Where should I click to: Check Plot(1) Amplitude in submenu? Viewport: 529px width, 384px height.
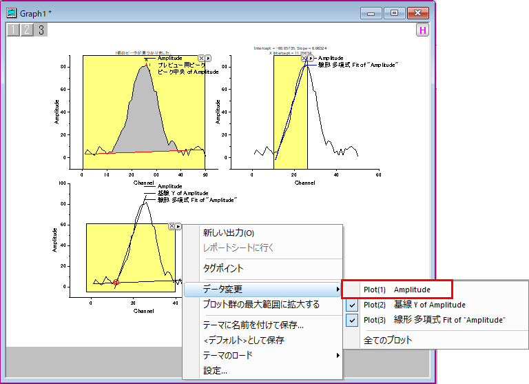coord(397,290)
